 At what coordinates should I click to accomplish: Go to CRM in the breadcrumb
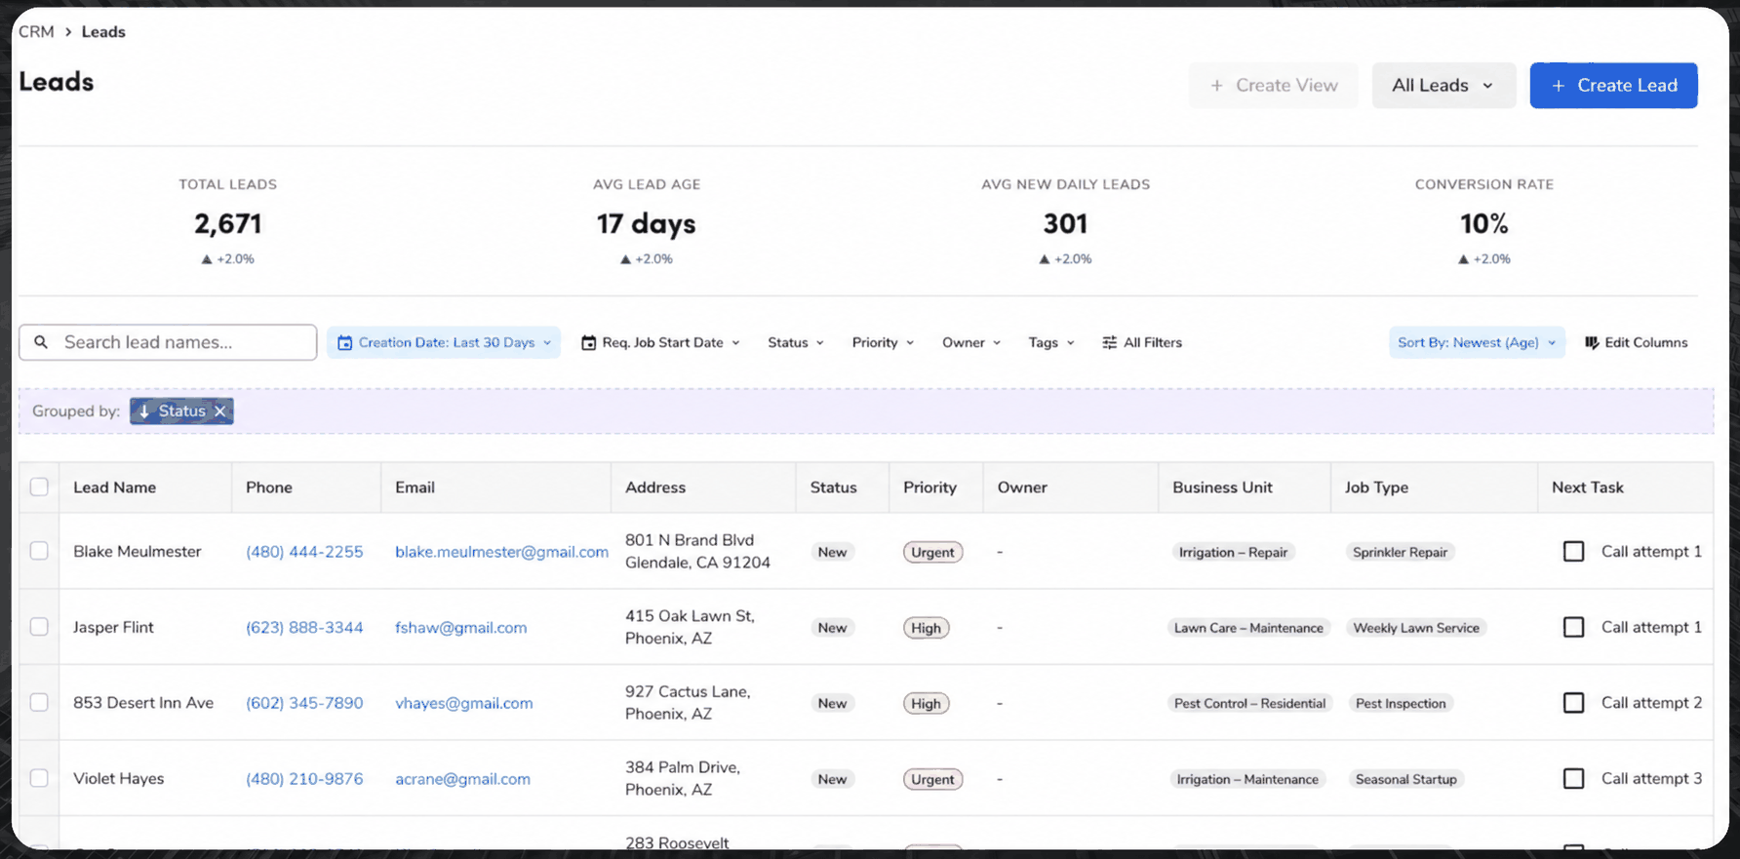pos(36,31)
